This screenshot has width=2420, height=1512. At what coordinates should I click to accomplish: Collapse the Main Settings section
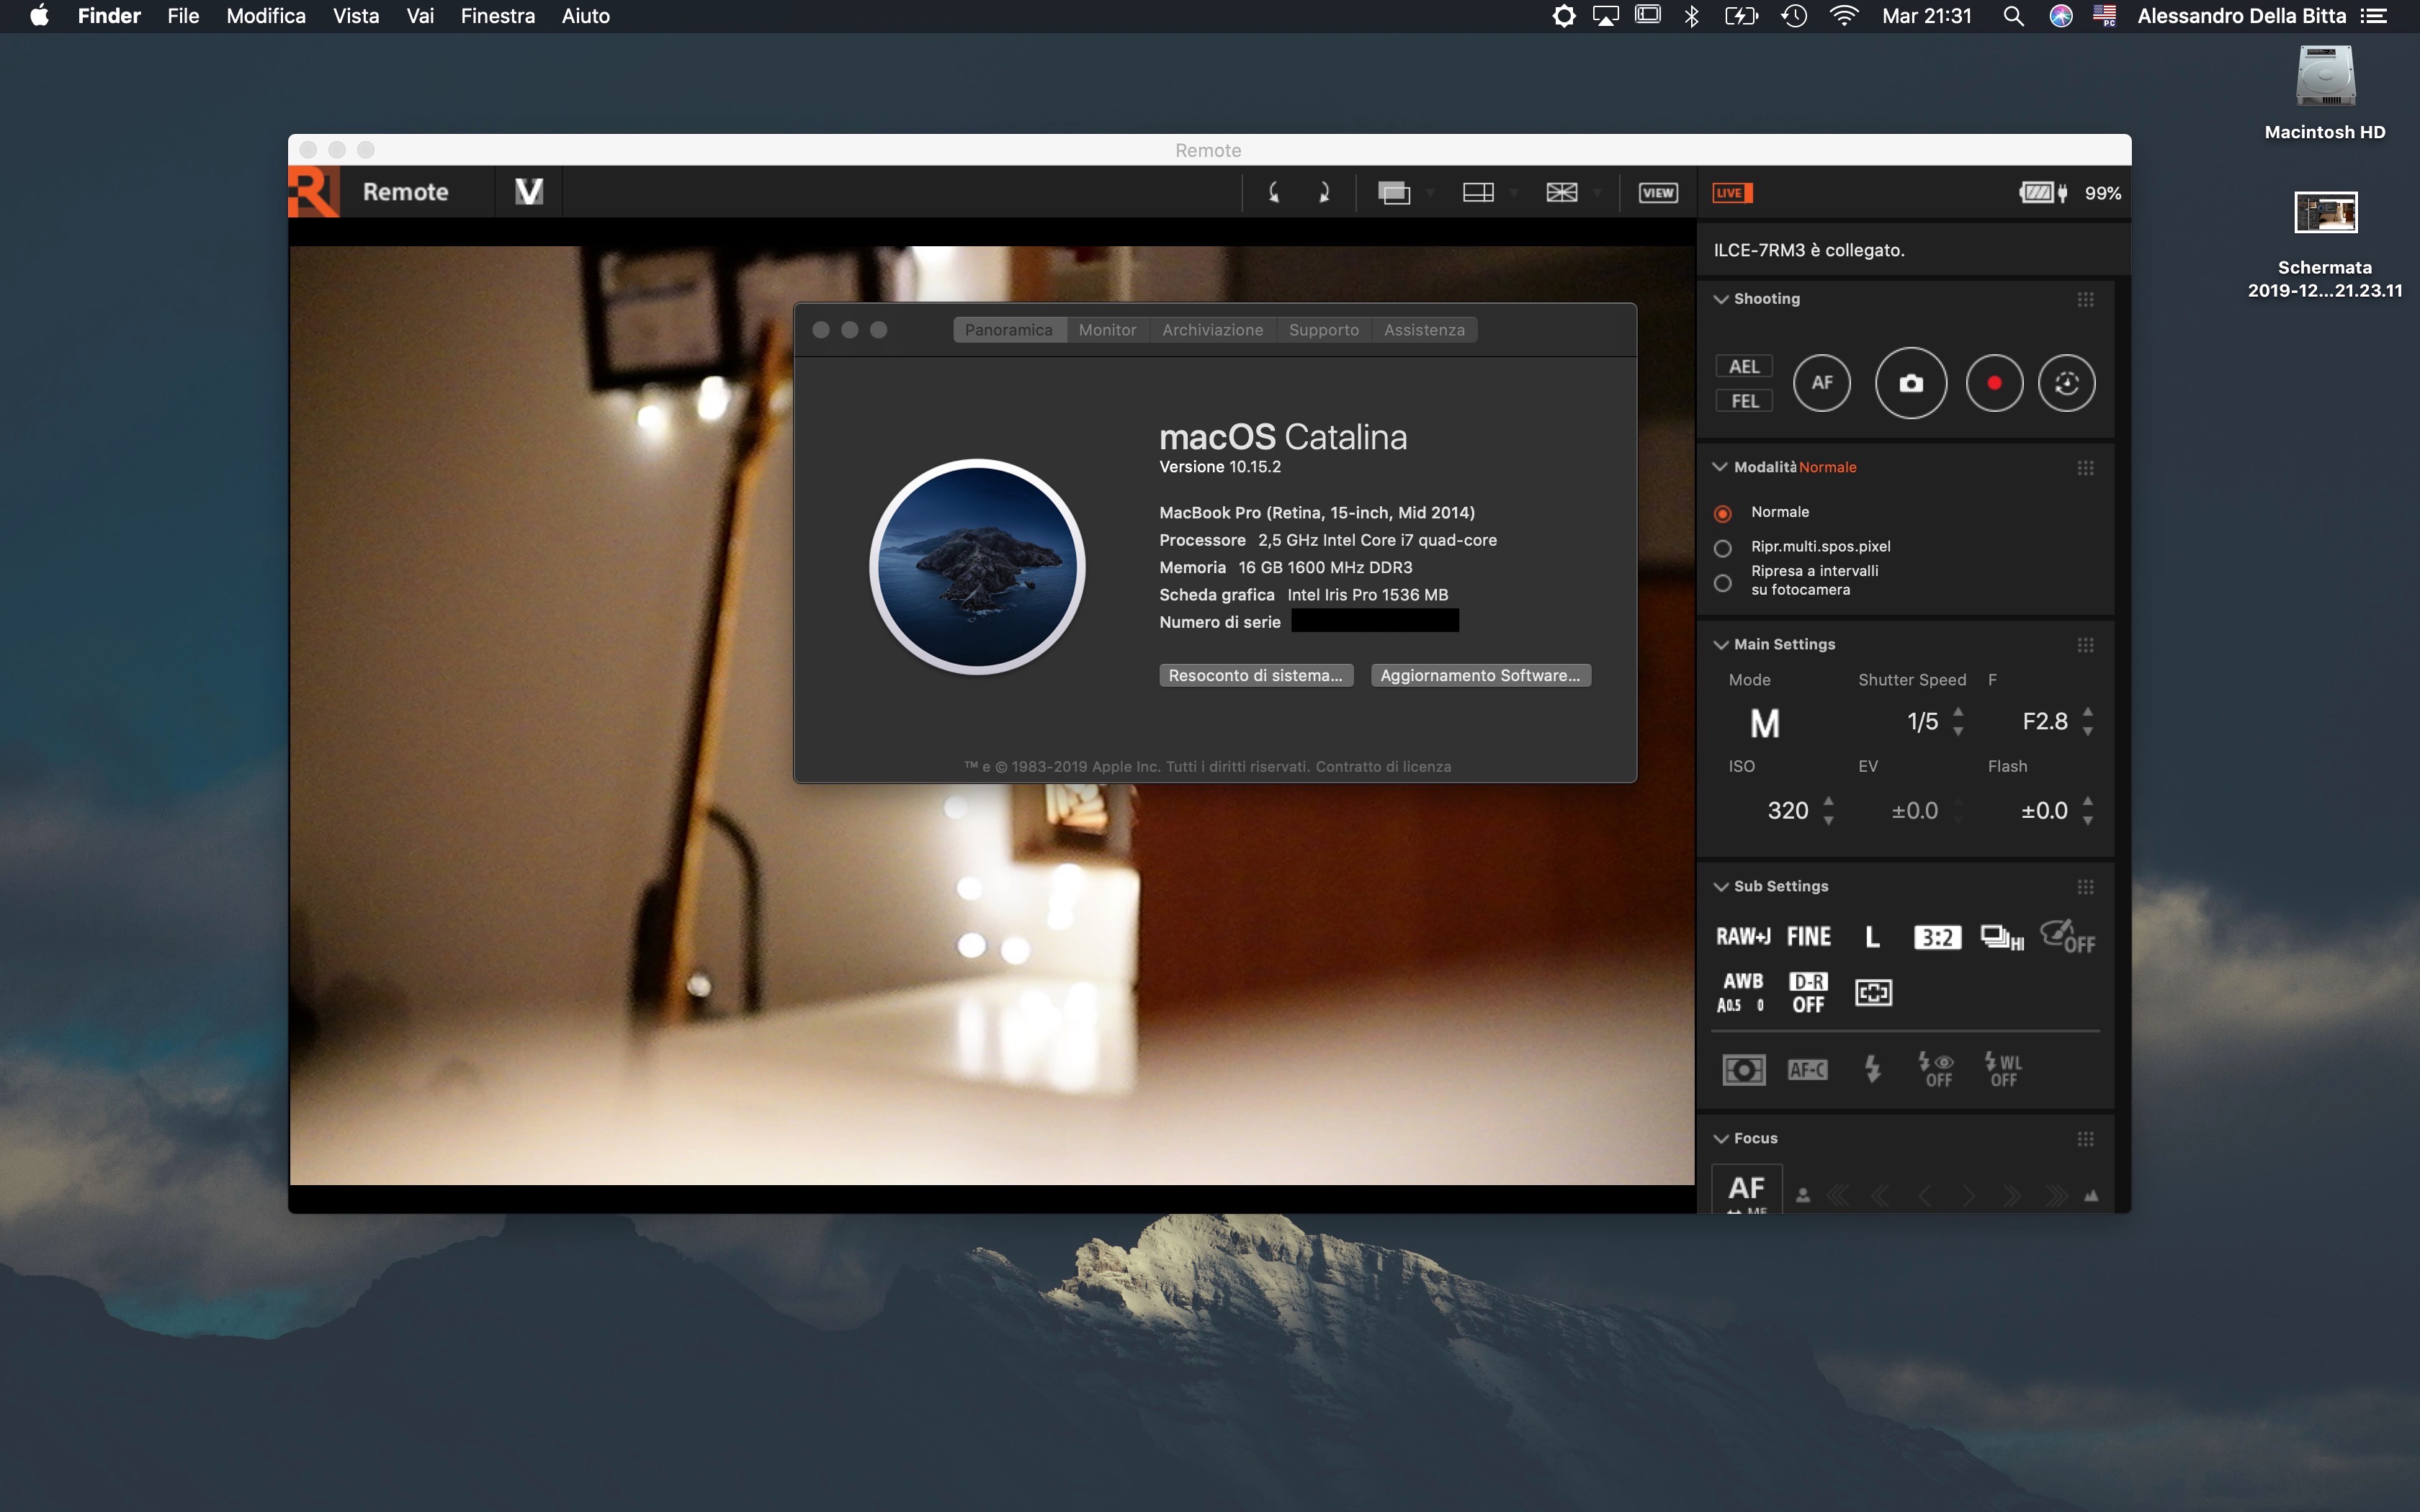1721,645
